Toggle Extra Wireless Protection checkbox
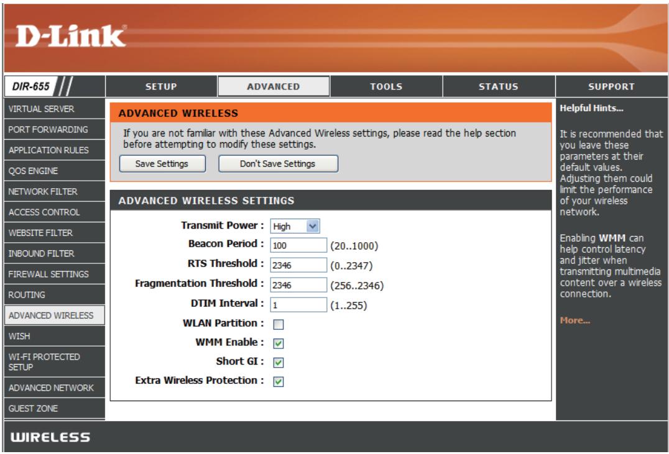The width and height of the screenshot is (669, 454). coord(278,381)
